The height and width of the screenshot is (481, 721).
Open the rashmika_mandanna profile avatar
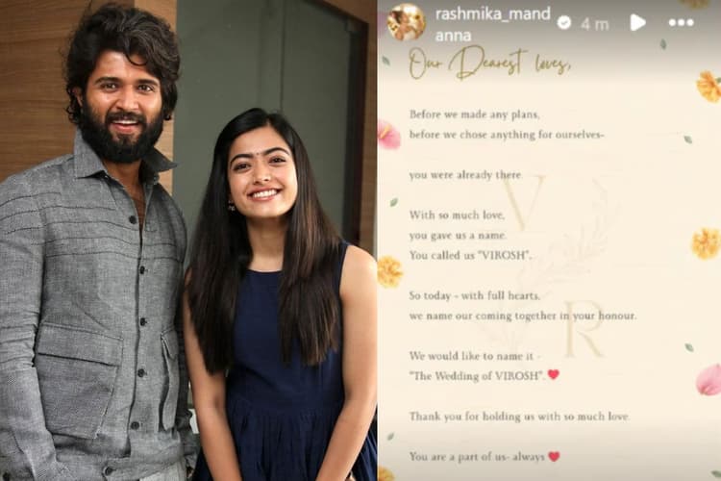click(x=406, y=22)
